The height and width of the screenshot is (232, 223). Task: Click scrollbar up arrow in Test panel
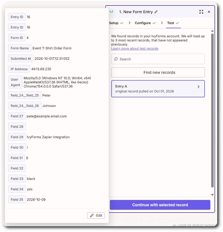tap(212, 31)
